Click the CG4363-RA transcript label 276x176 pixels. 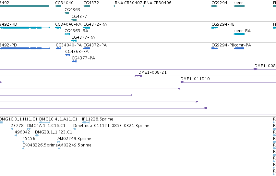(77, 31)
